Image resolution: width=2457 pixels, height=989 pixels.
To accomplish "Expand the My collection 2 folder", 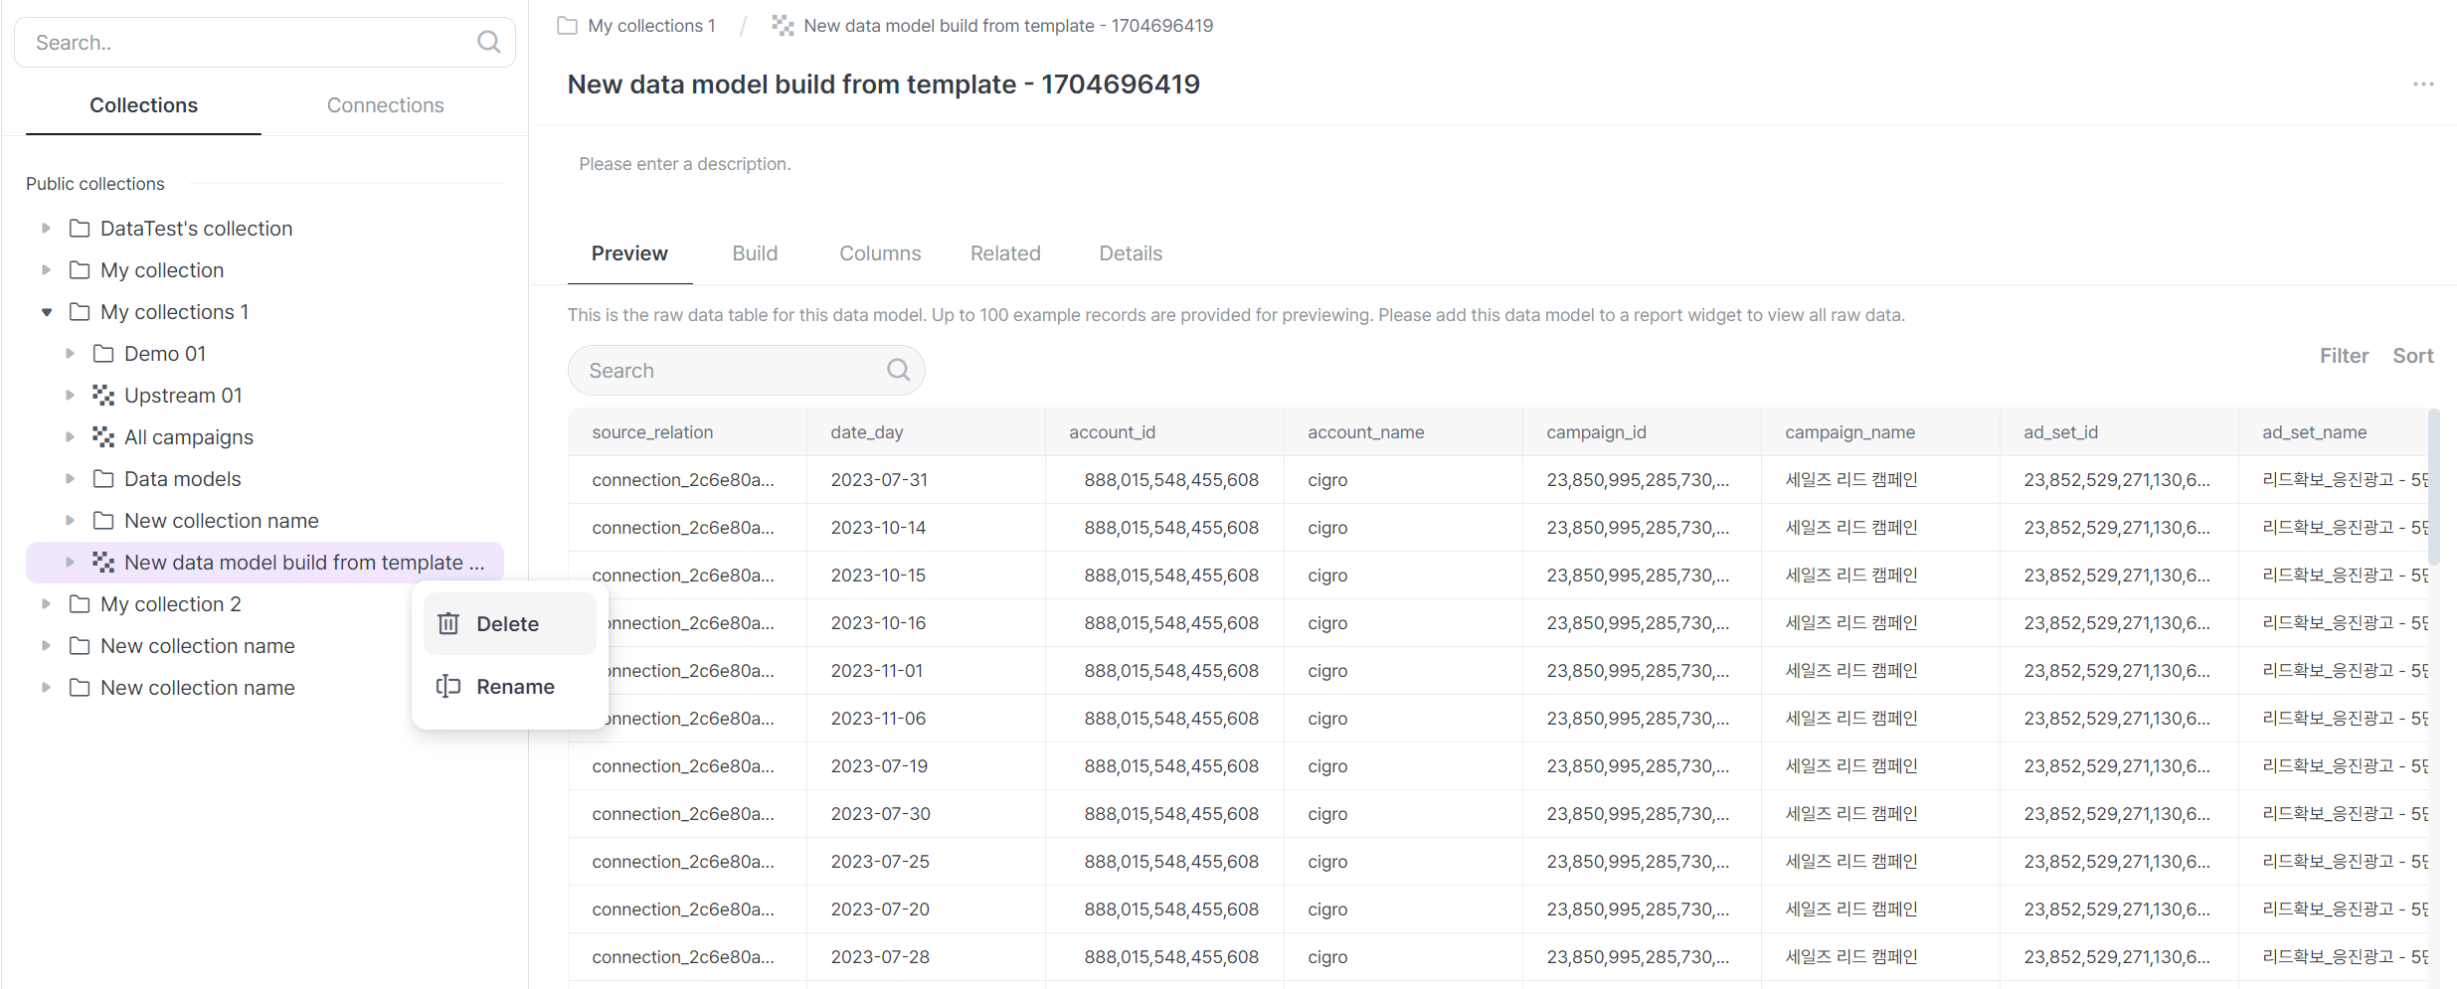I will click(x=47, y=604).
